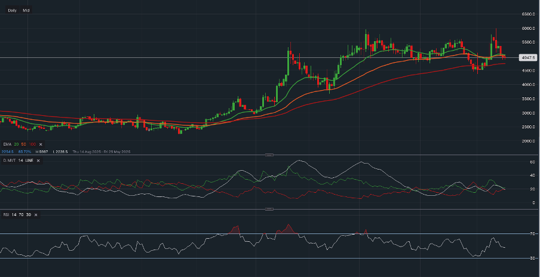Viewport: 540px width, 277px height.
Task: Click the 60 level on D.MVT axis
Action: point(532,162)
